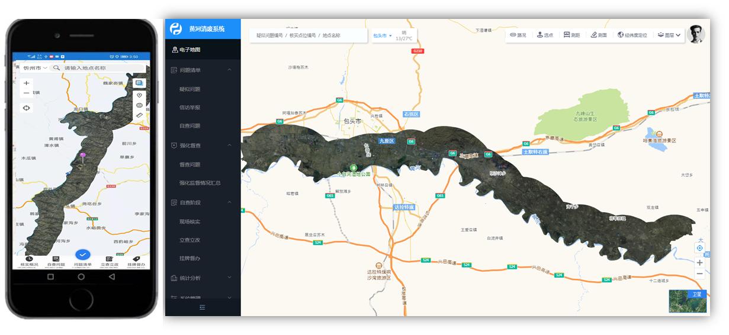Viewport: 729px width, 335px height.
Task: Click the 黄河清废系统 logo icon
Action: click(x=176, y=29)
